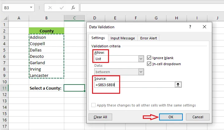The width and height of the screenshot is (224, 130).
Task: Switch to the Error Alert tab
Action: (149, 38)
